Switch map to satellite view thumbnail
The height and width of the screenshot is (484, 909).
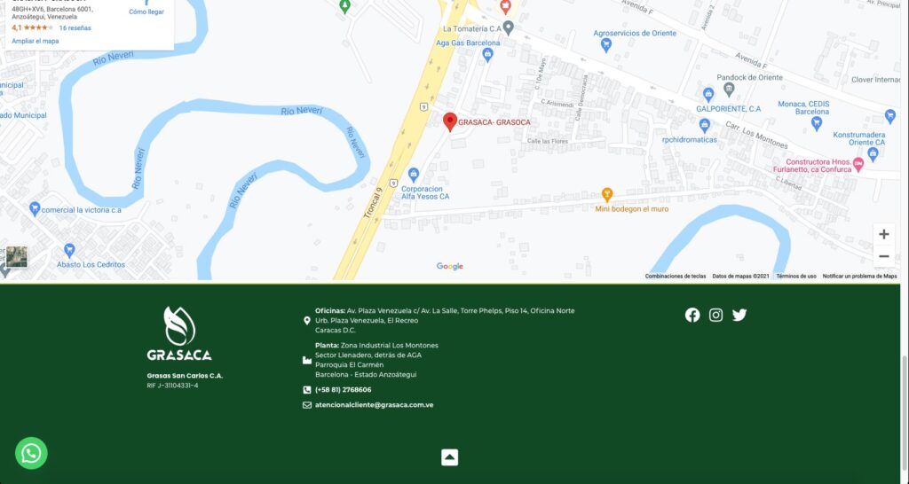[16, 257]
